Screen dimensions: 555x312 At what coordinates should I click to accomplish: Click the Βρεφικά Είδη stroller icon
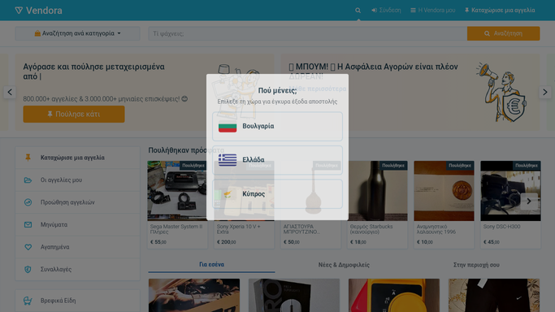28,301
